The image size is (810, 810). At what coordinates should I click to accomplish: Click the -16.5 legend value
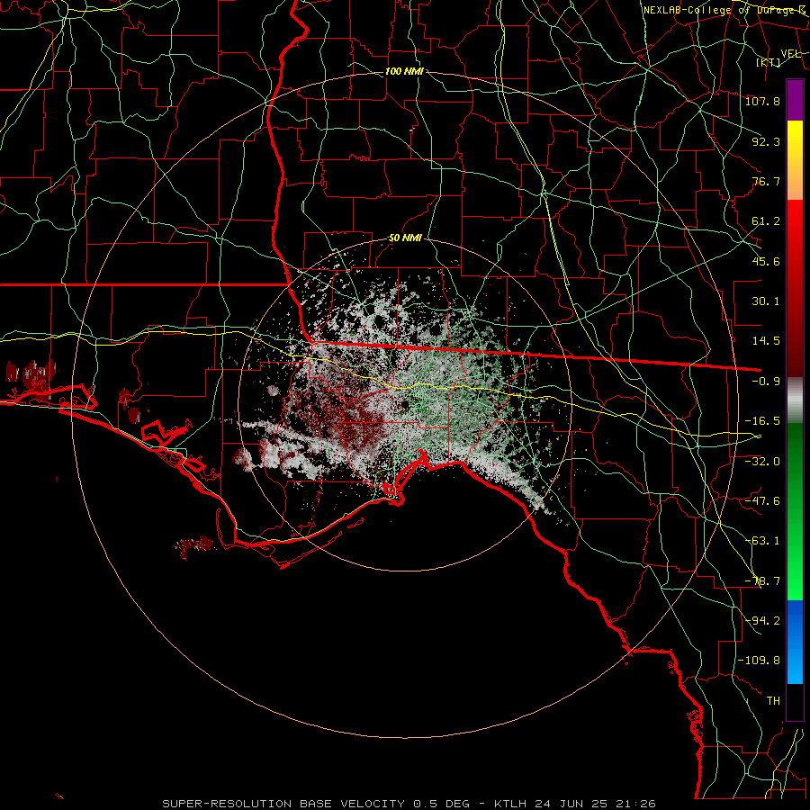pos(762,421)
